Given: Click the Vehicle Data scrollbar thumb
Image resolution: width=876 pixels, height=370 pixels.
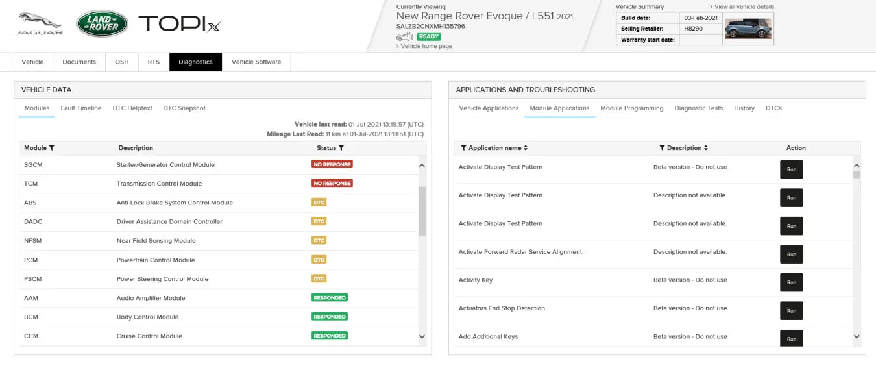Looking at the screenshot, I should 422,211.
